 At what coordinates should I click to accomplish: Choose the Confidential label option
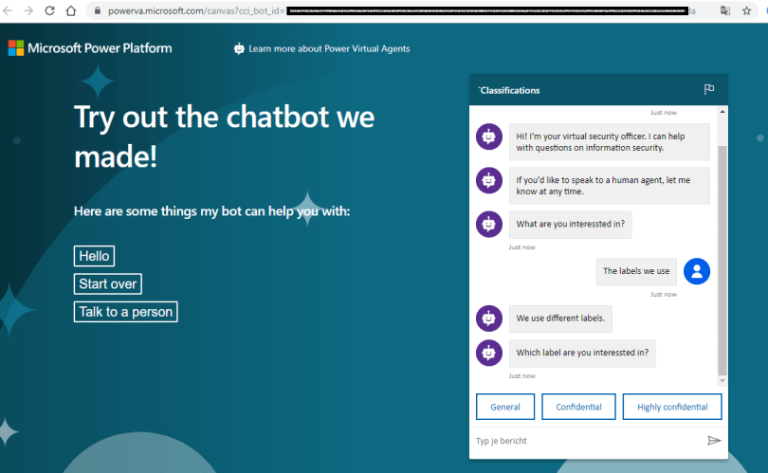[x=578, y=407]
